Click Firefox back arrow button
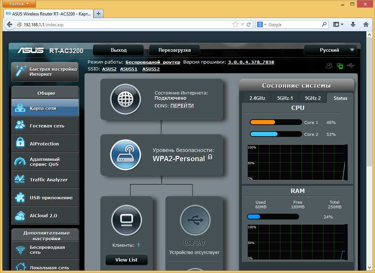Screen dimensions: 375x273 click(x=10, y=24)
